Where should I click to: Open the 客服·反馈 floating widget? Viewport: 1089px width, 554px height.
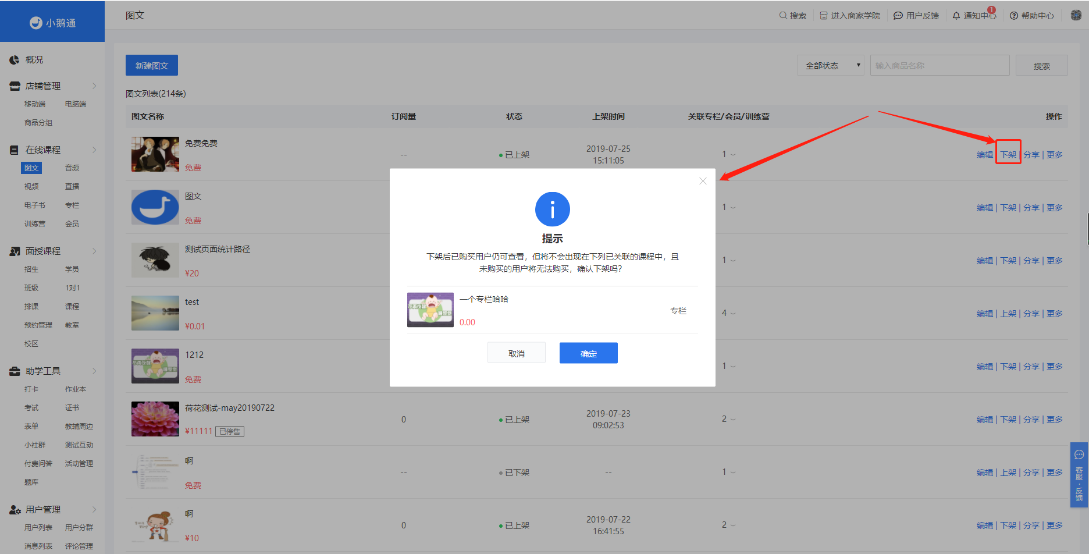click(x=1079, y=475)
